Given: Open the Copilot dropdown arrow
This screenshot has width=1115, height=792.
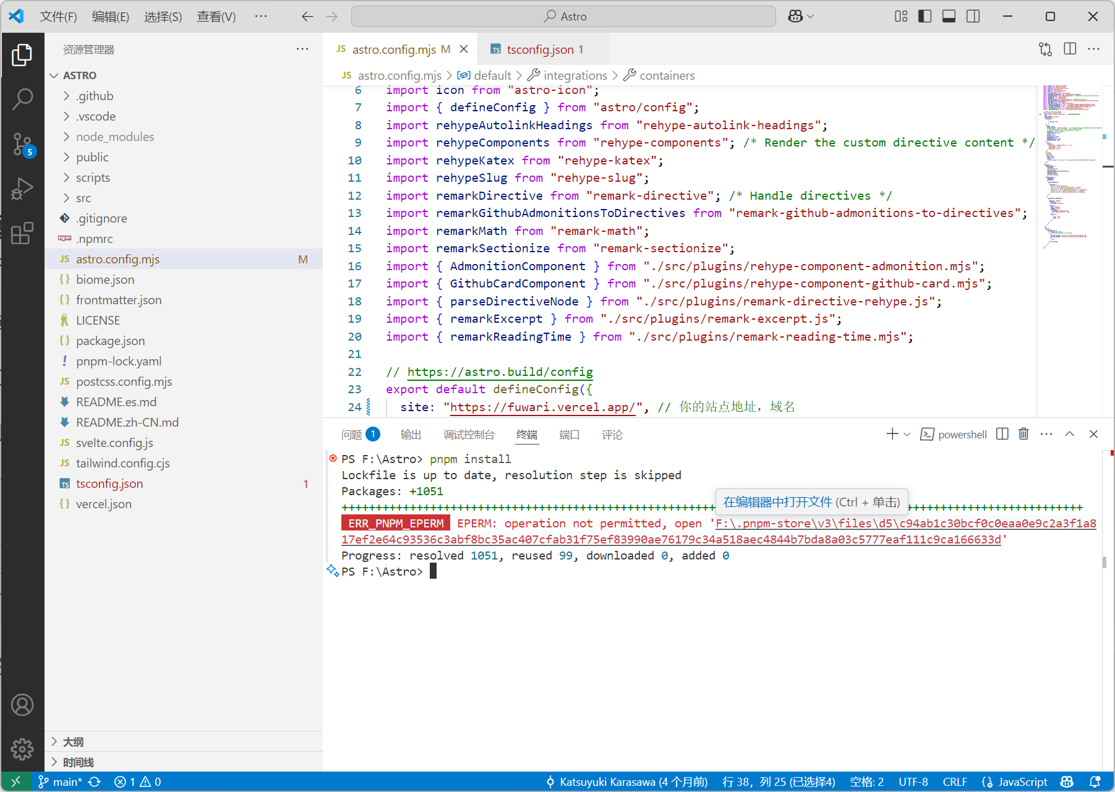Looking at the screenshot, I should pos(811,17).
